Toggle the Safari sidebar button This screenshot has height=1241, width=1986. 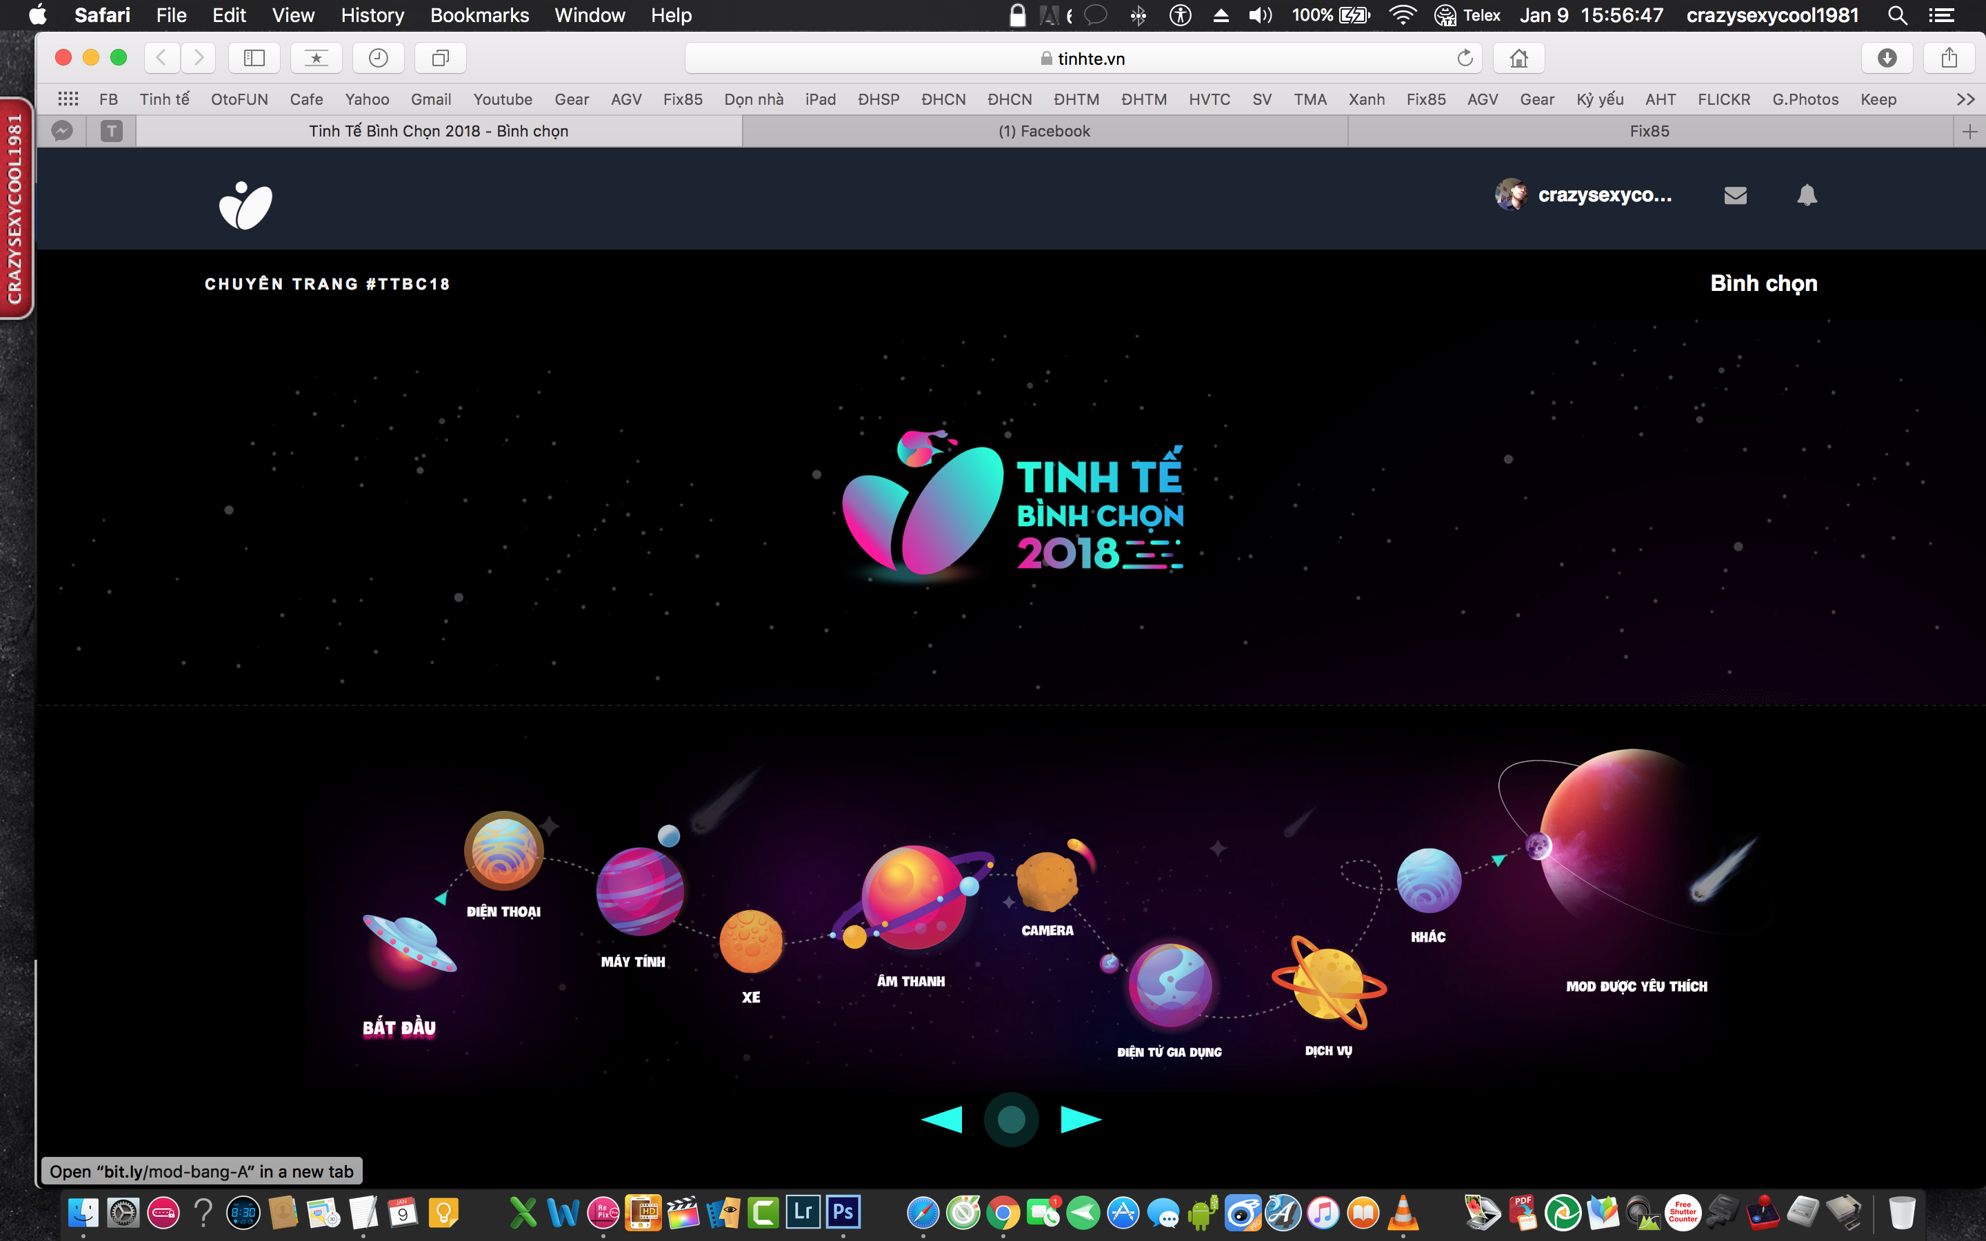[254, 57]
